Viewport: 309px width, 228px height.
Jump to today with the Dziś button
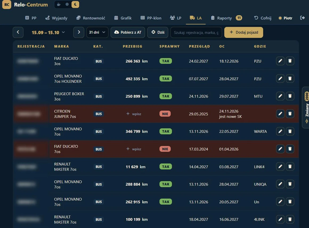click(x=158, y=32)
